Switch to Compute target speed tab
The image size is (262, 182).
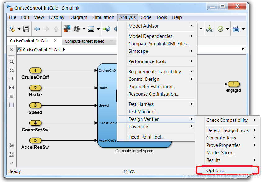coord(84,41)
